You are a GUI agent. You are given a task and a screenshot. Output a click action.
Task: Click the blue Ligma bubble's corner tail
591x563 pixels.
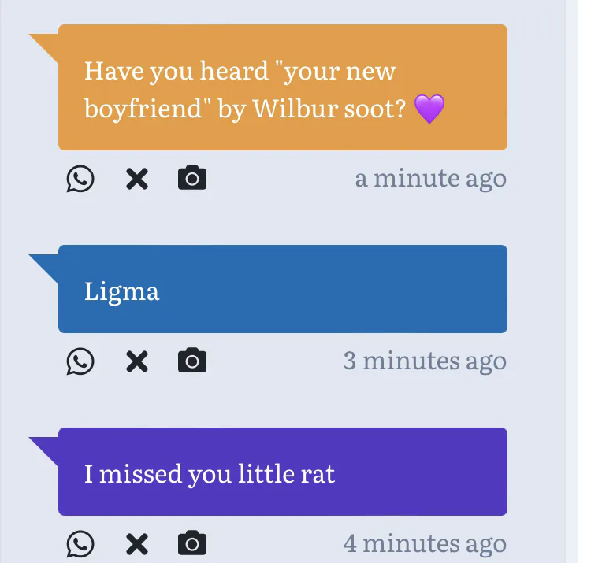click(46, 264)
